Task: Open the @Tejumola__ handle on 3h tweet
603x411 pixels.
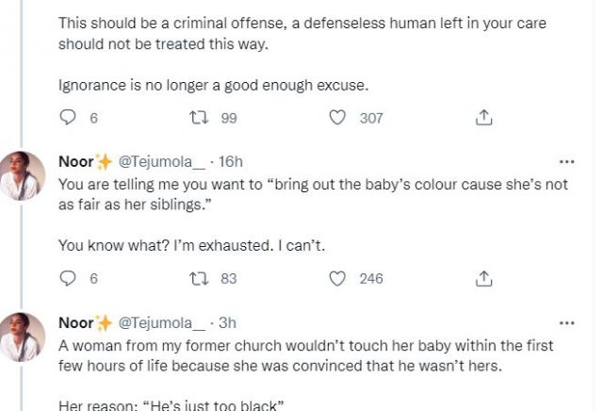Action: coord(160,323)
